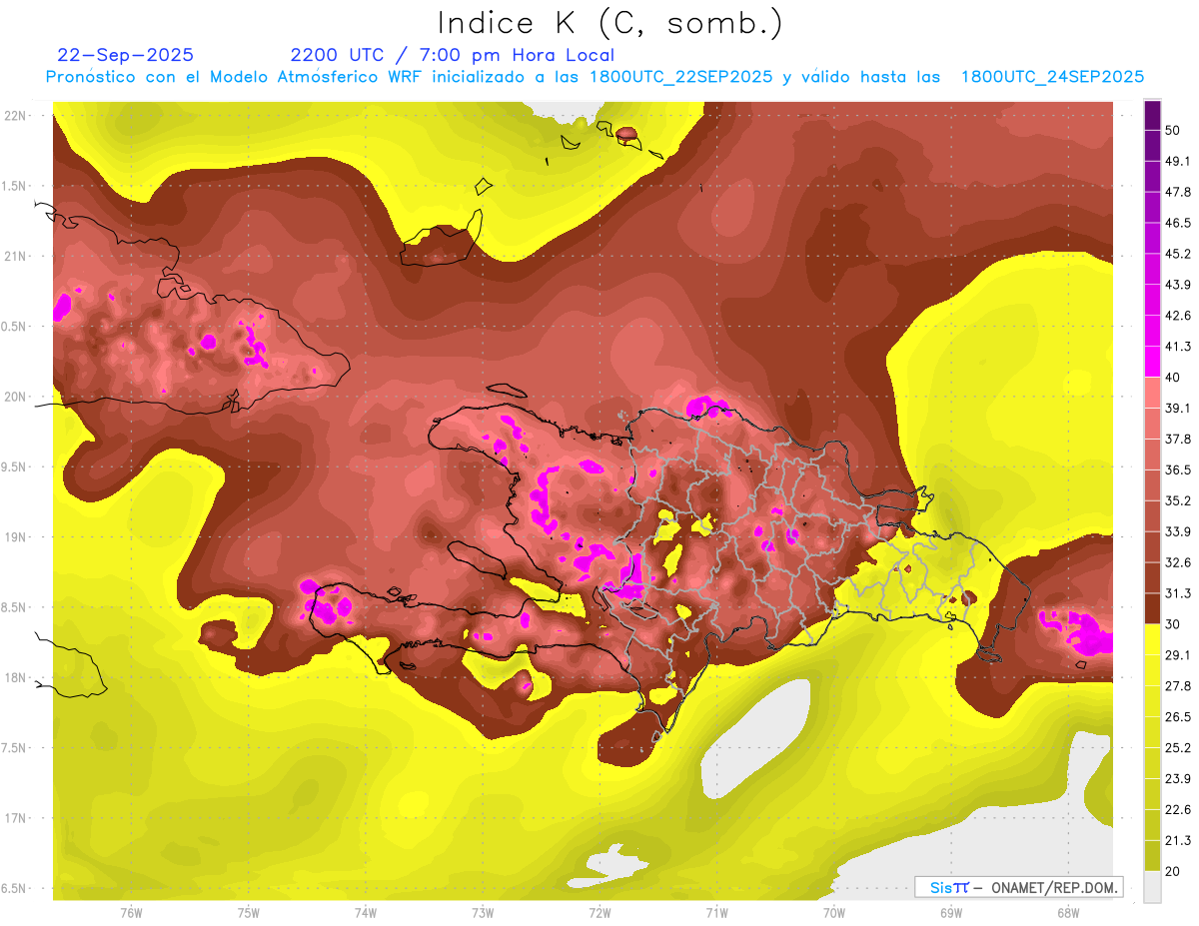
Task: Click the longitude axis label '74W'
Action: point(366,913)
